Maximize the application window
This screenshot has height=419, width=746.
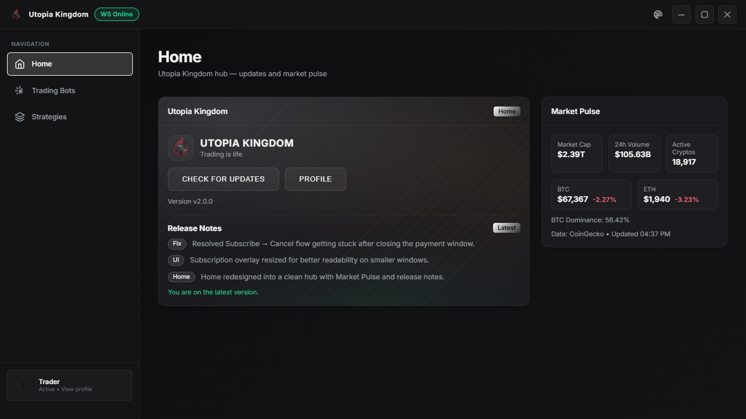tap(704, 15)
